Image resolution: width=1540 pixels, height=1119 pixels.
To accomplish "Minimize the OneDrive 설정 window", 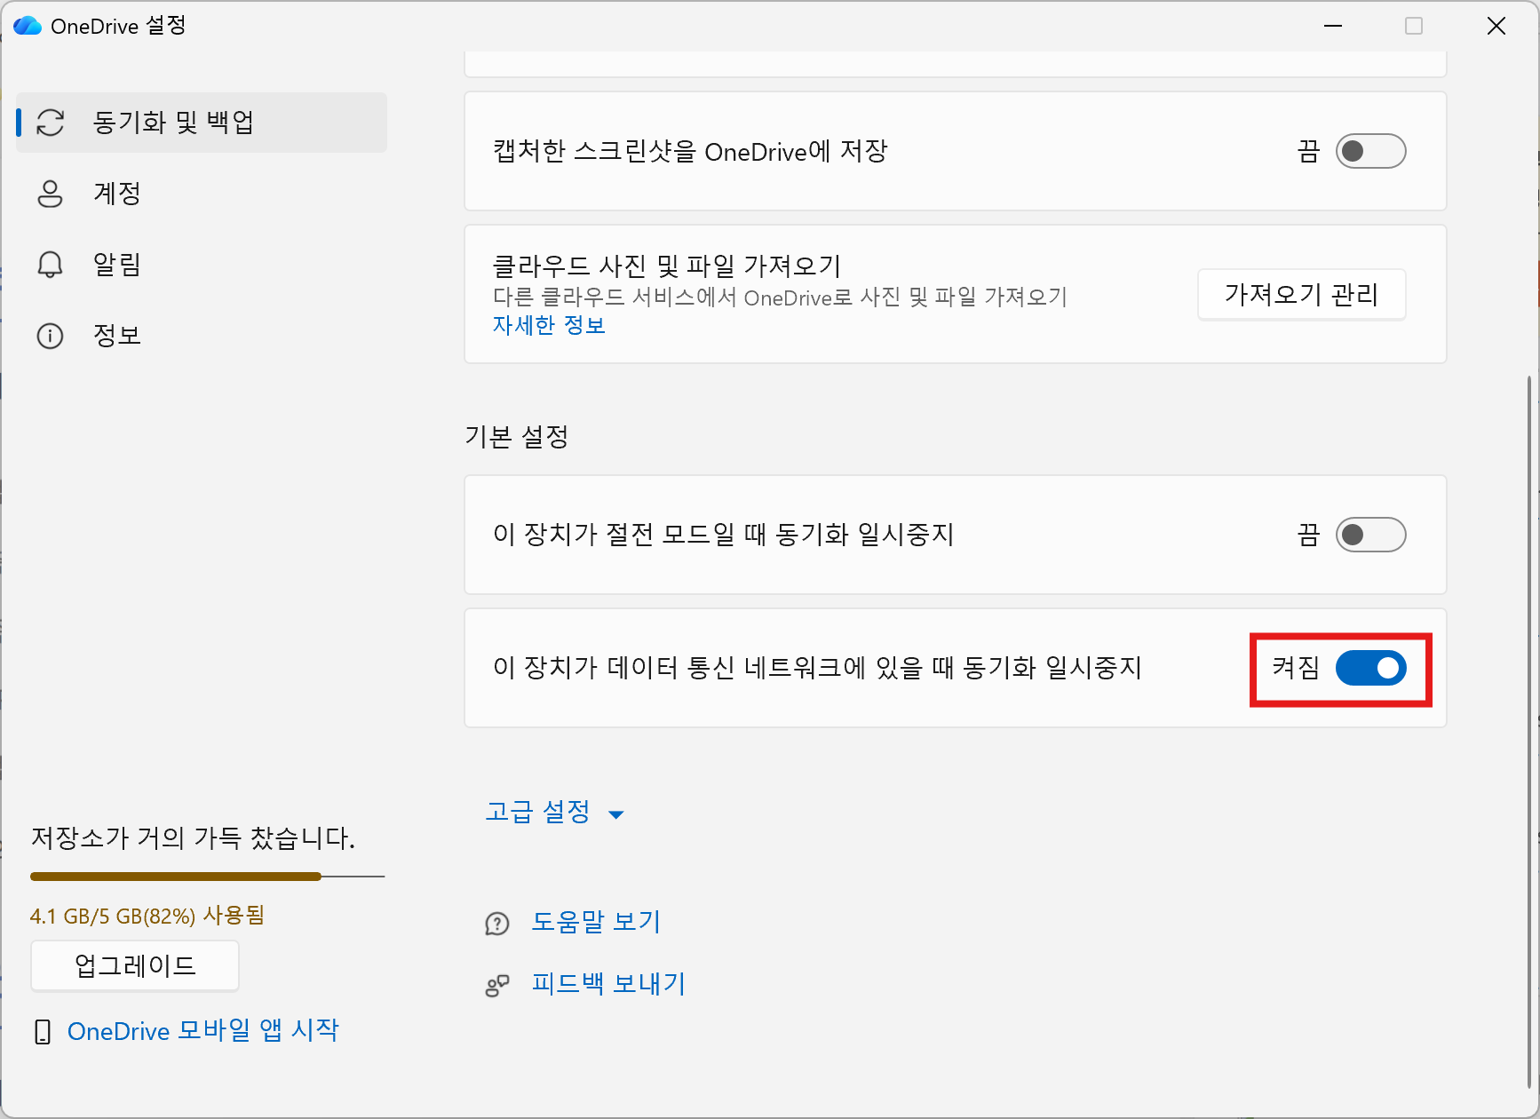I will click(x=1332, y=26).
